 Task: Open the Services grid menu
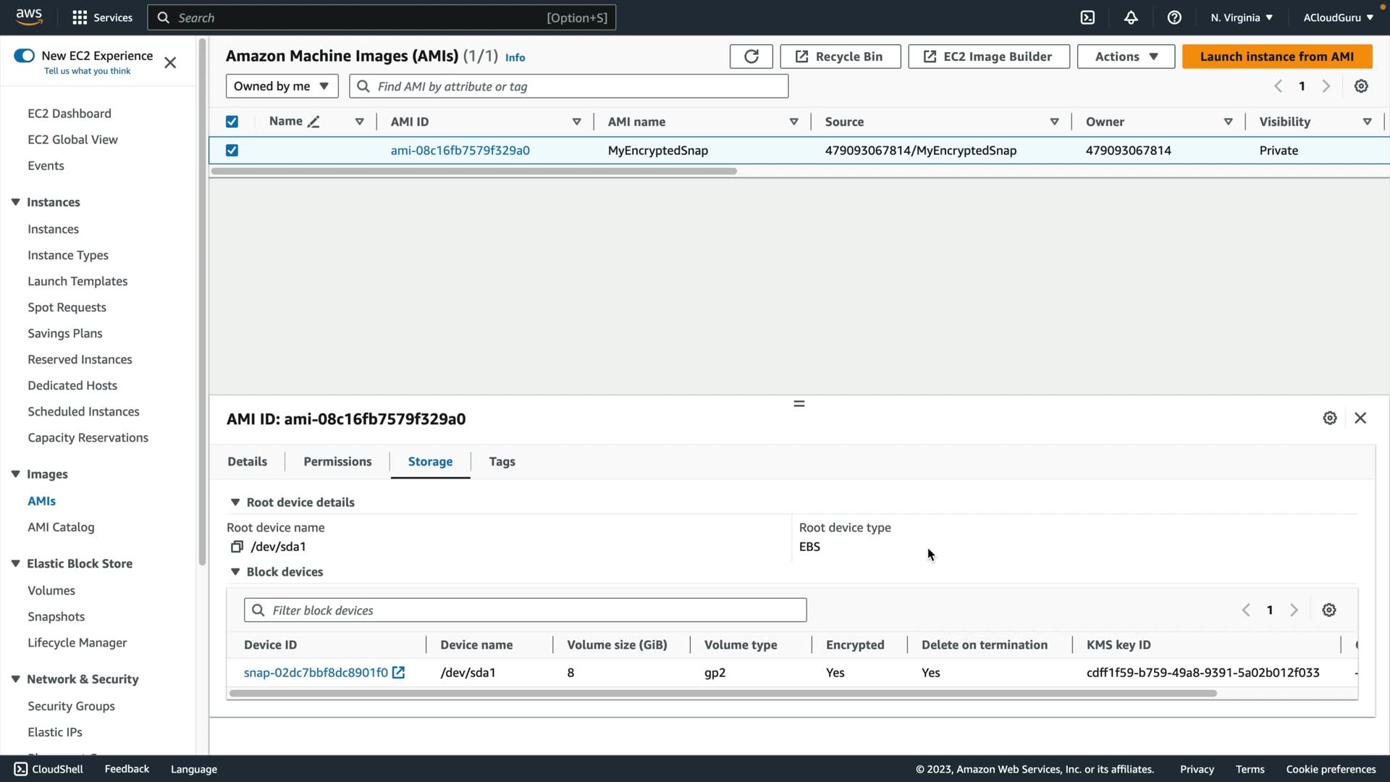coord(80,17)
